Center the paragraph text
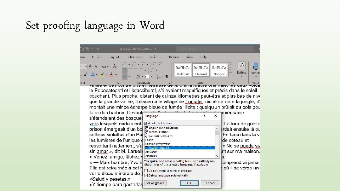Viewport: 340px width, 191px height. (x=130, y=70)
